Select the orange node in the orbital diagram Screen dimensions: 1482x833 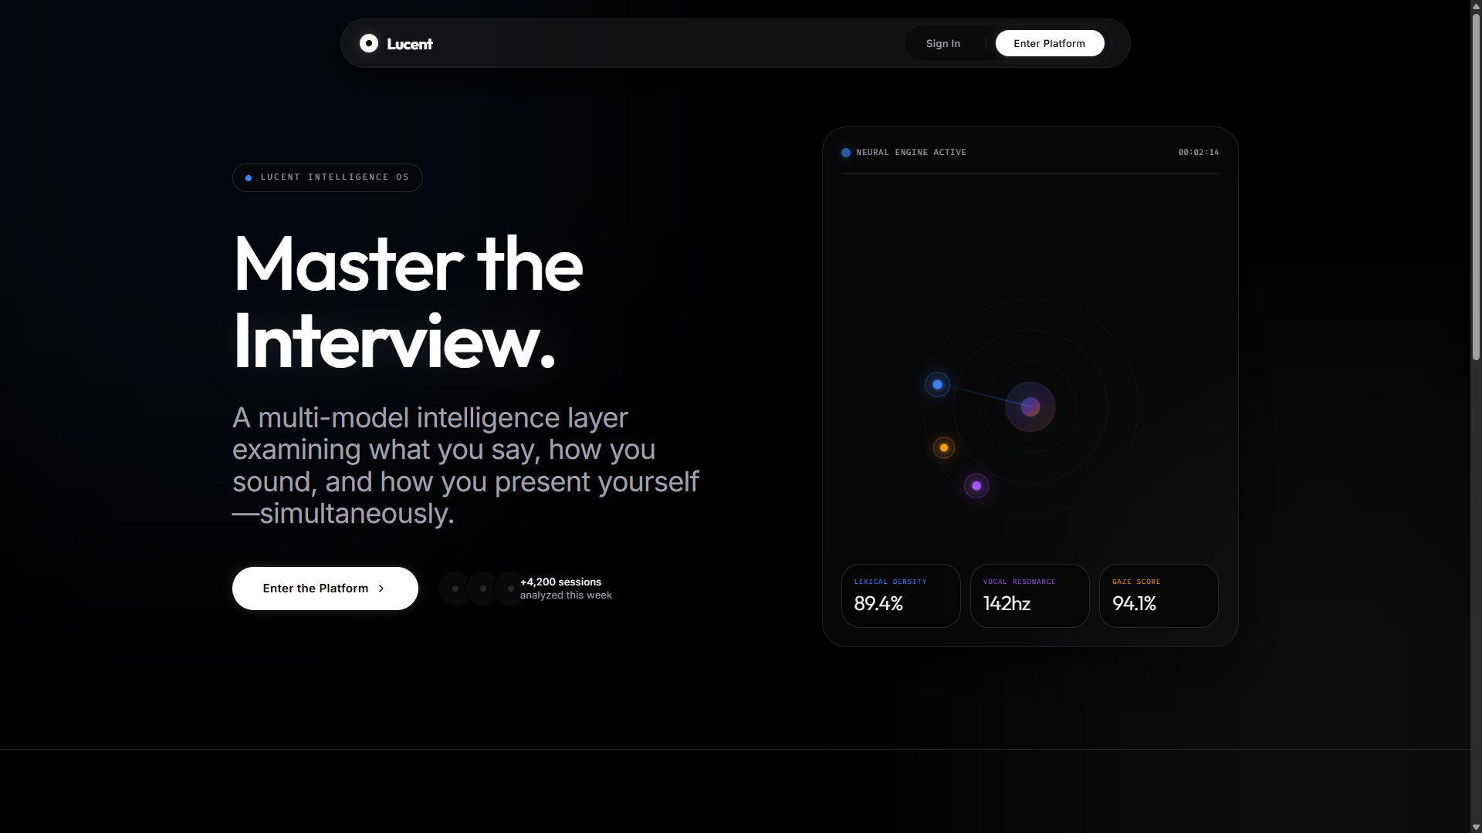[942, 447]
